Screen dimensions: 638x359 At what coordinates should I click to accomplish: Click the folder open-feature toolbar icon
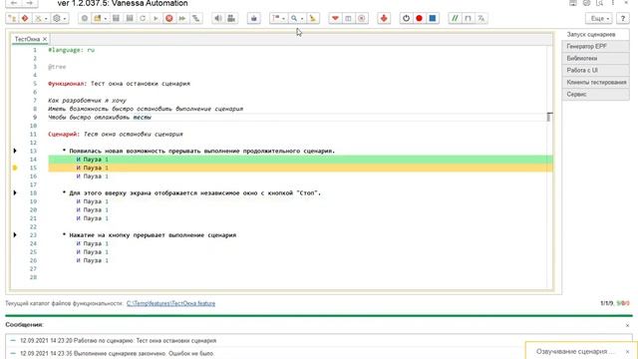click(98, 18)
